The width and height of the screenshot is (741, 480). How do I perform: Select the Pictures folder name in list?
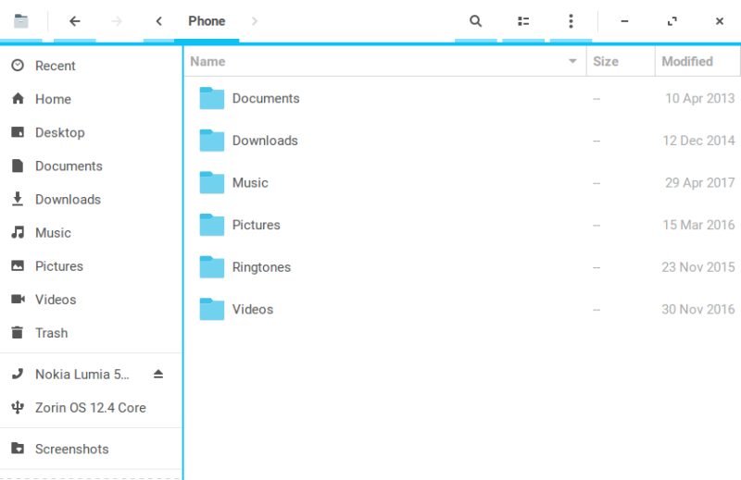(x=257, y=225)
